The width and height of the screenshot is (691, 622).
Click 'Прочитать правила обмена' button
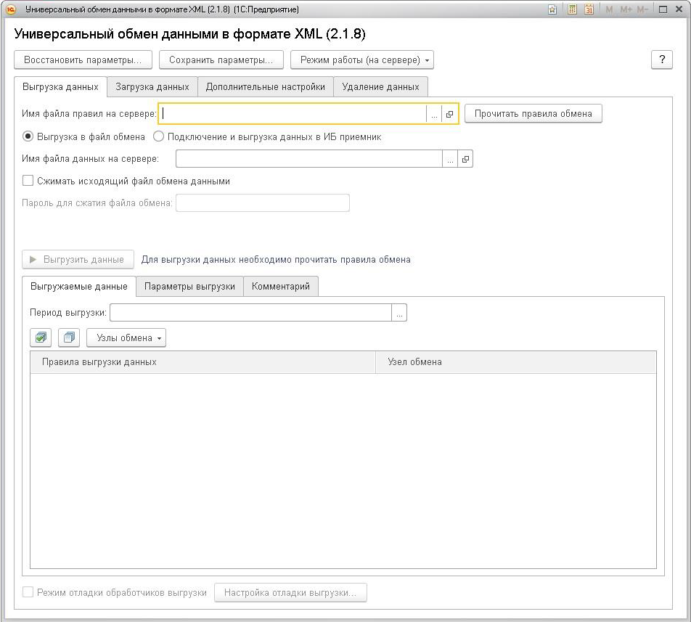coord(533,114)
